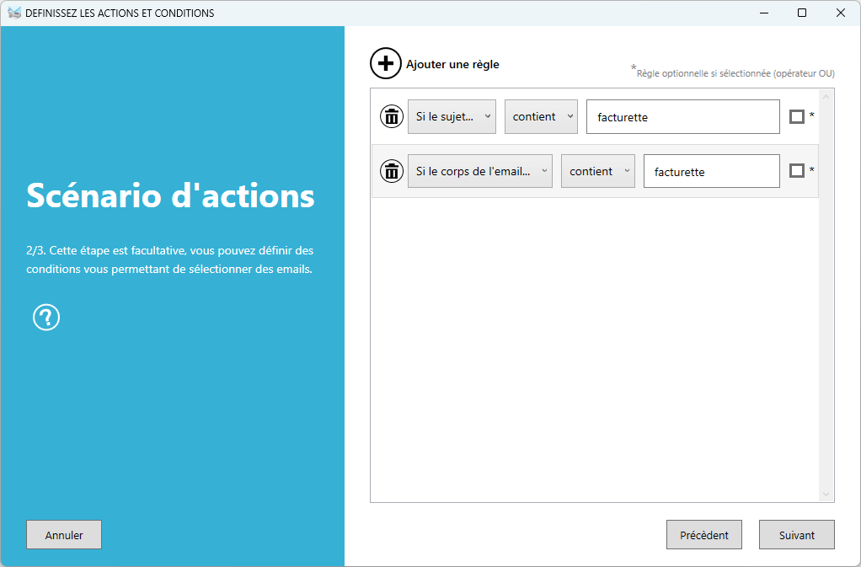Click the Suivant button
Image resolution: width=861 pixels, height=567 pixels.
796,535
